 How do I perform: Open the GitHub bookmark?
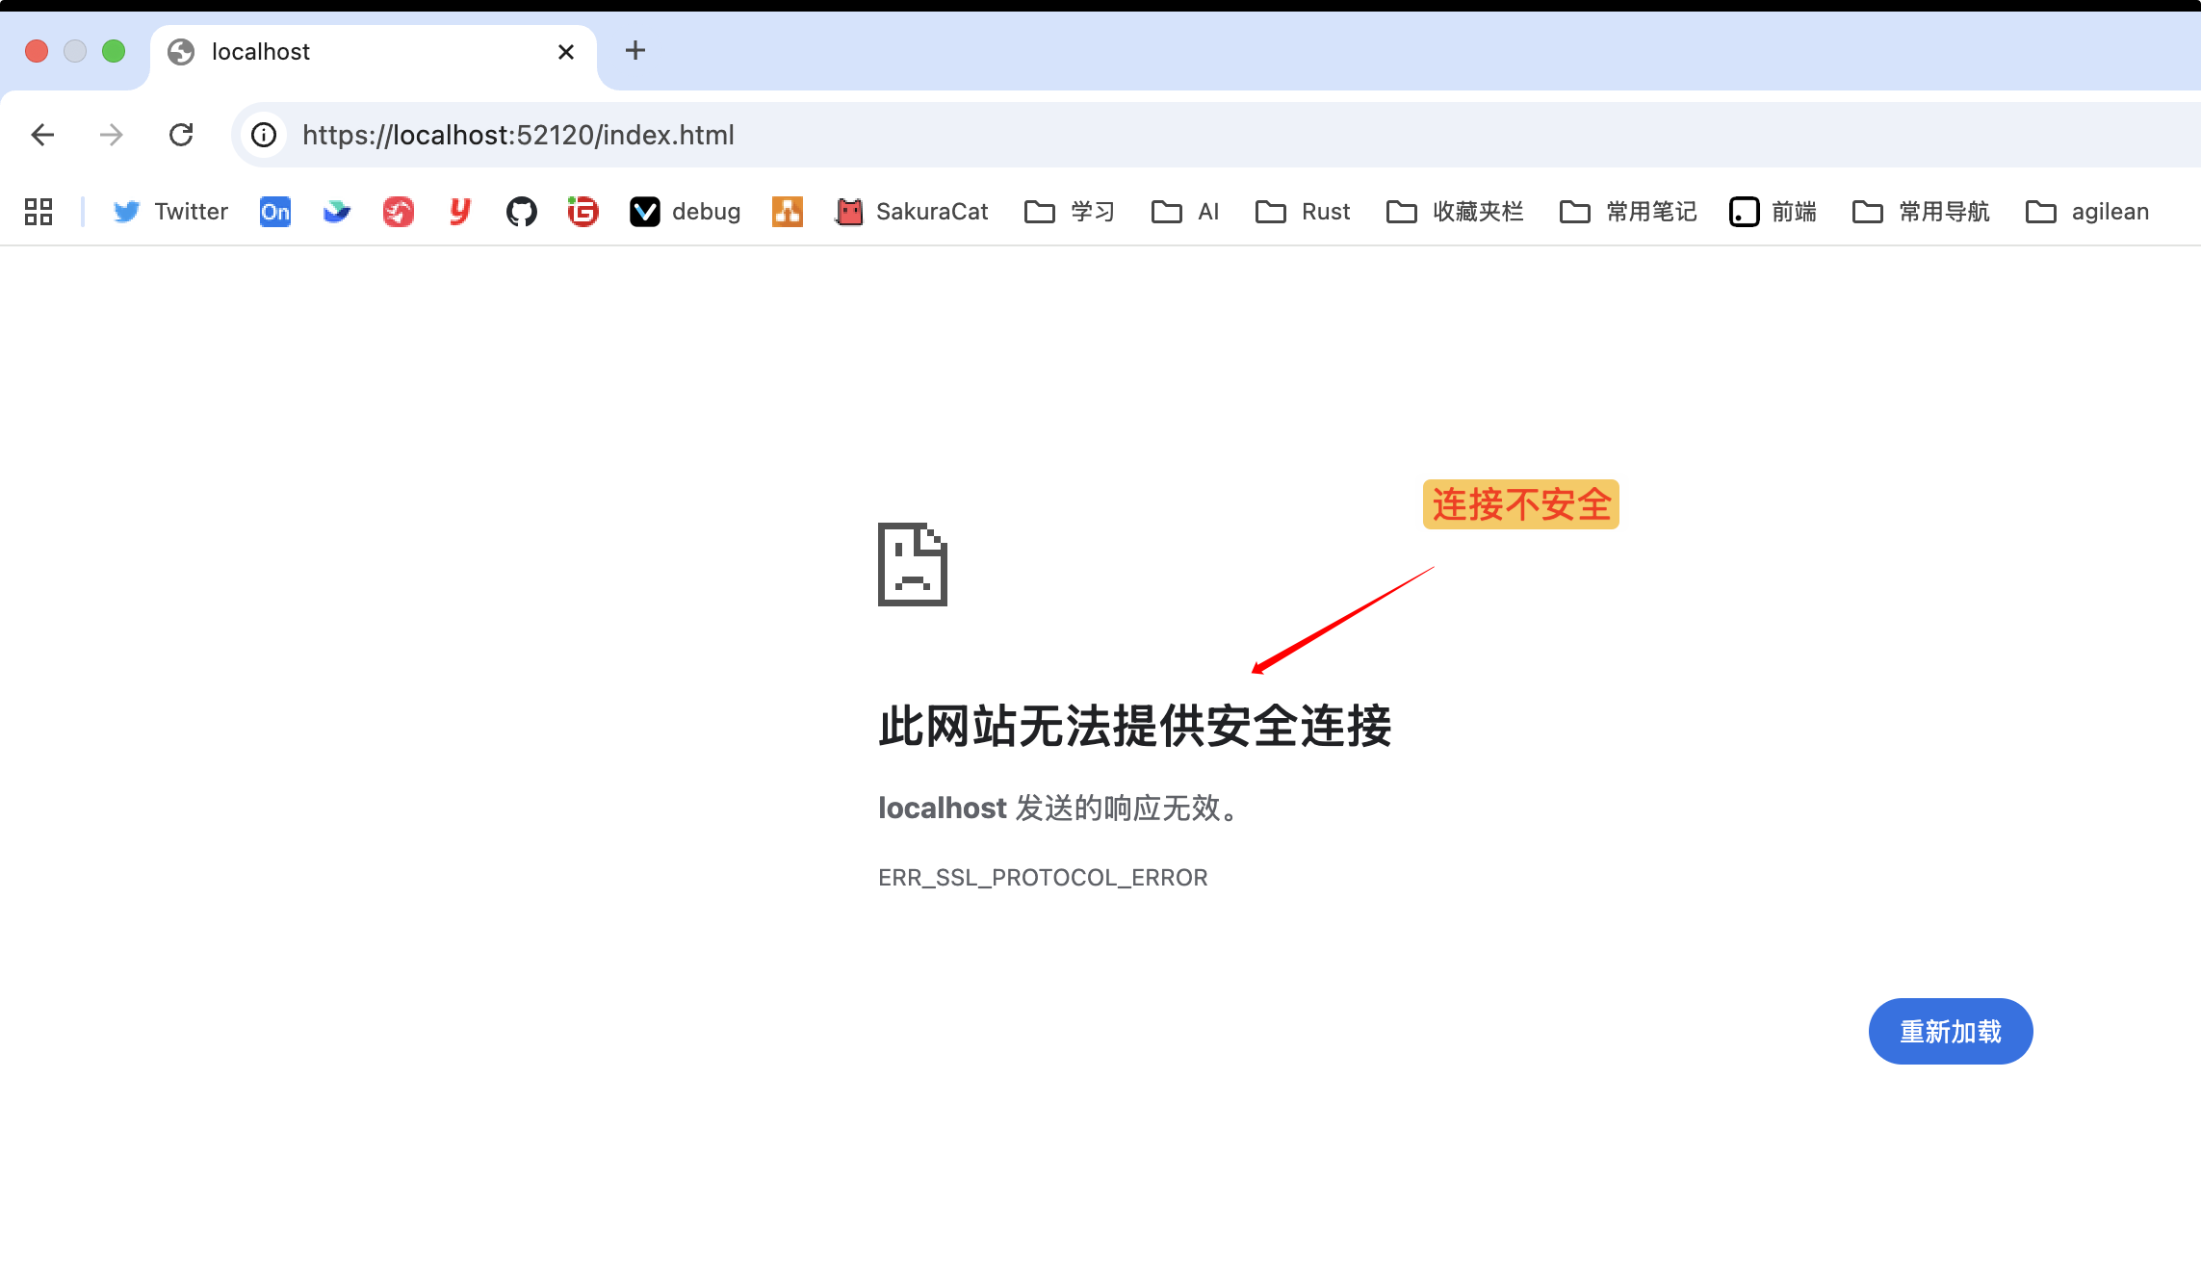click(x=522, y=212)
